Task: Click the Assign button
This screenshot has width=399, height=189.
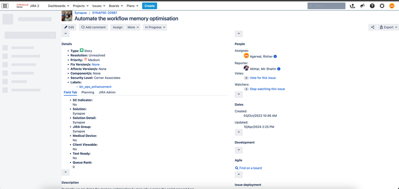Action: click(117, 27)
